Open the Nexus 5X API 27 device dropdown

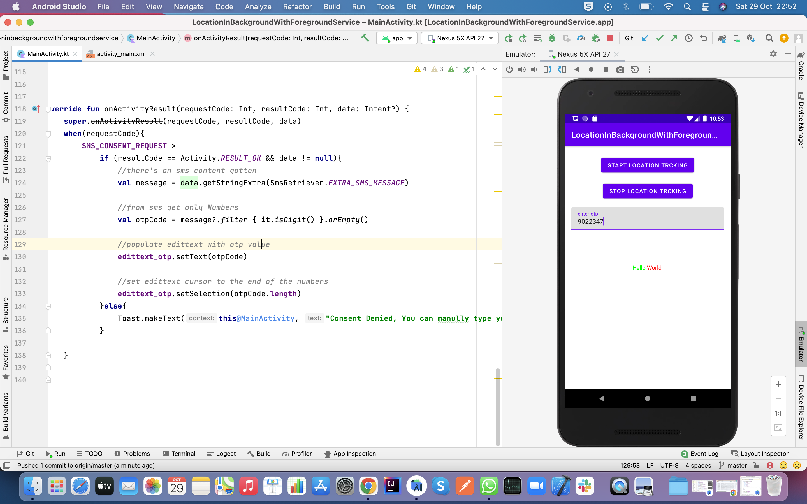point(459,38)
